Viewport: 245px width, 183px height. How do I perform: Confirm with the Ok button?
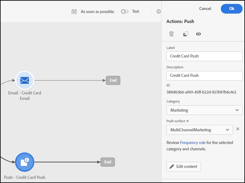click(x=232, y=9)
